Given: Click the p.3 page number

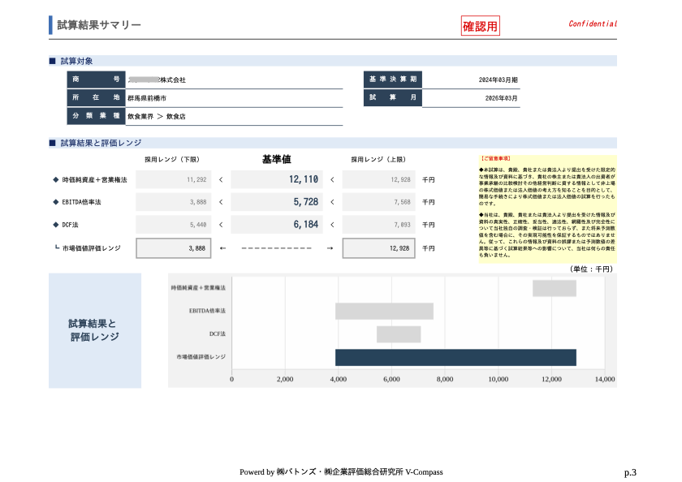Looking at the screenshot, I should [630, 472].
